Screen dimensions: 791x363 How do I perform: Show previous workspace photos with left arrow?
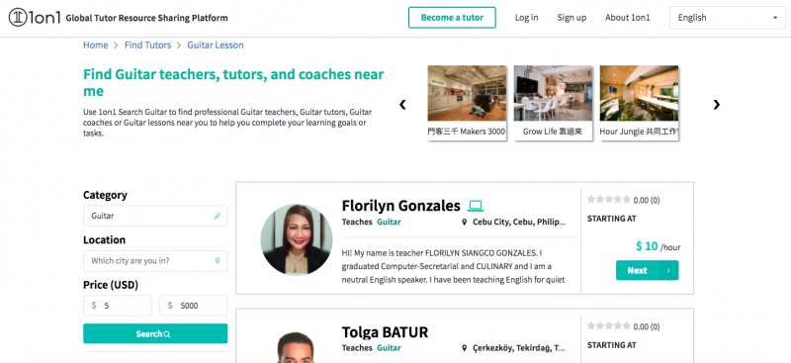coord(402,105)
